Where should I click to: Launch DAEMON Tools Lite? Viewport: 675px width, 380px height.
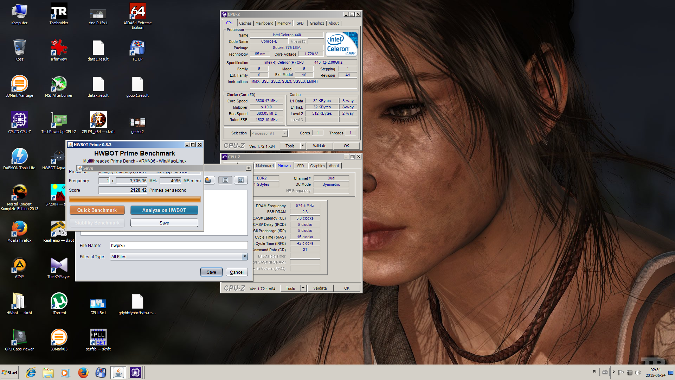[x=19, y=159]
